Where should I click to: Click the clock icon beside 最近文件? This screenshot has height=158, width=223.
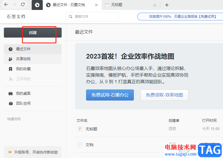11,49
